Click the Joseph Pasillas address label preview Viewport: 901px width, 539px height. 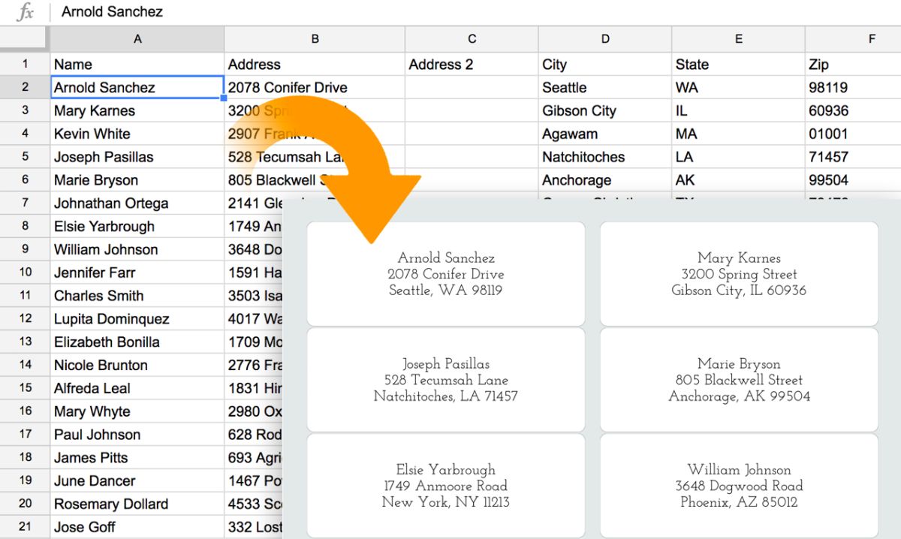445,380
